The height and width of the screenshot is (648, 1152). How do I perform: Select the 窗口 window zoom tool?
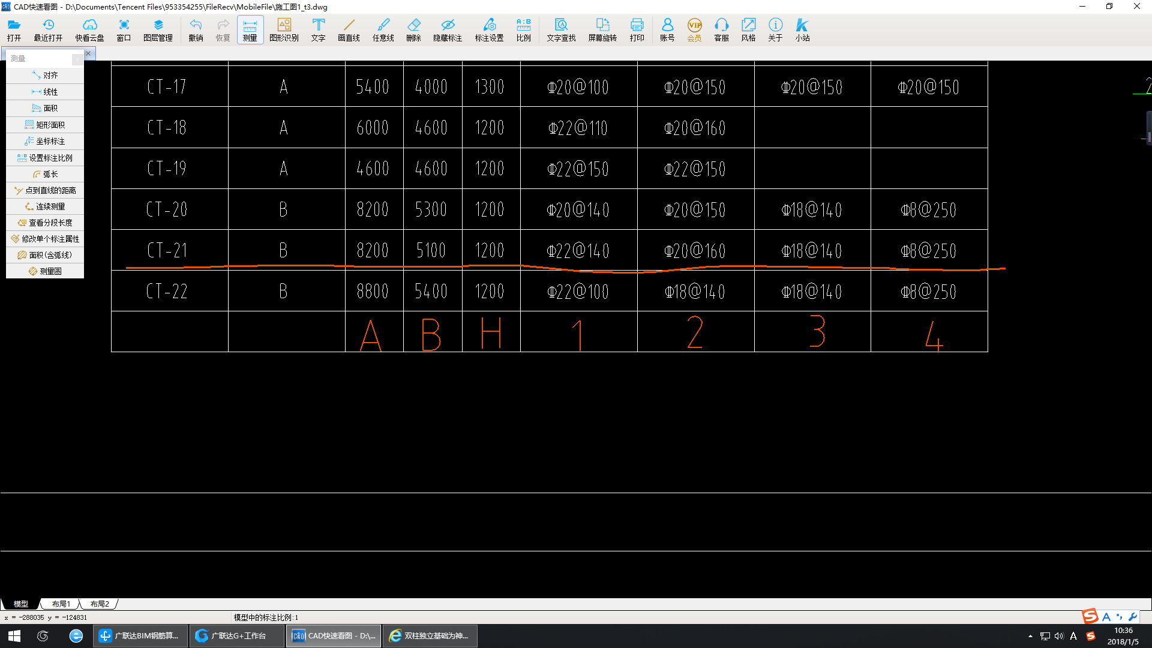[x=124, y=29]
